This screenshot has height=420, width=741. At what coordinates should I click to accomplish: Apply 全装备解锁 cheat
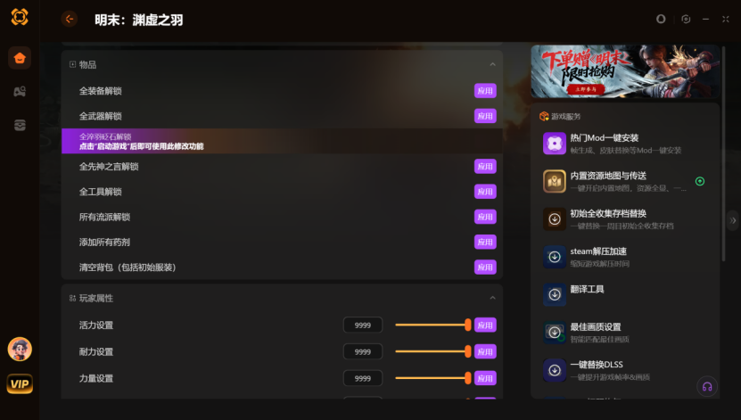(485, 91)
